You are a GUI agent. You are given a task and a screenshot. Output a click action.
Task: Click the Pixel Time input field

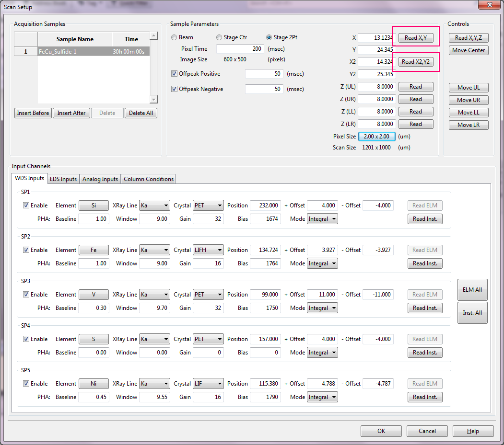pyautogui.click(x=240, y=49)
